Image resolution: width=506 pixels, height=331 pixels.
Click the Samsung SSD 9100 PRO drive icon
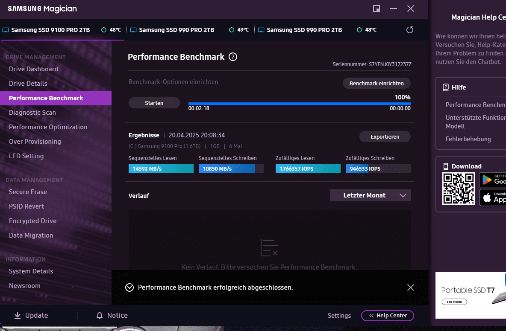pyautogui.click(x=6, y=30)
